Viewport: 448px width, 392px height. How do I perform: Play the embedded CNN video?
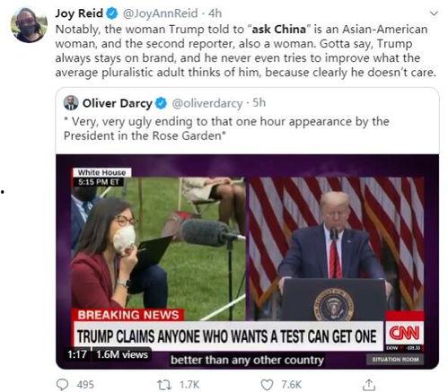(247, 262)
